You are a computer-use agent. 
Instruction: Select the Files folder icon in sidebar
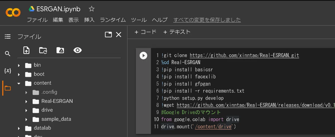[8, 88]
